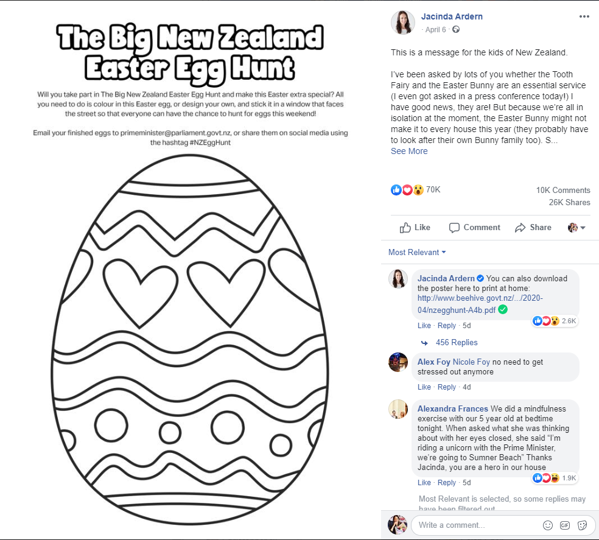599x540 pixels.
Task: Click the thumbs-up Like button on the post
Action: click(x=415, y=228)
